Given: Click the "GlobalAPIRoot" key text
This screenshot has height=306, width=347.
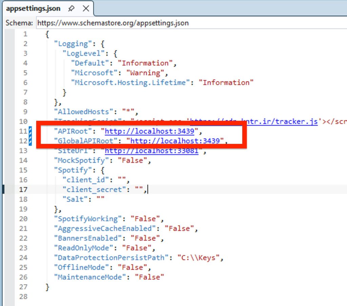Looking at the screenshot, I should pyautogui.click(x=86, y=141).
